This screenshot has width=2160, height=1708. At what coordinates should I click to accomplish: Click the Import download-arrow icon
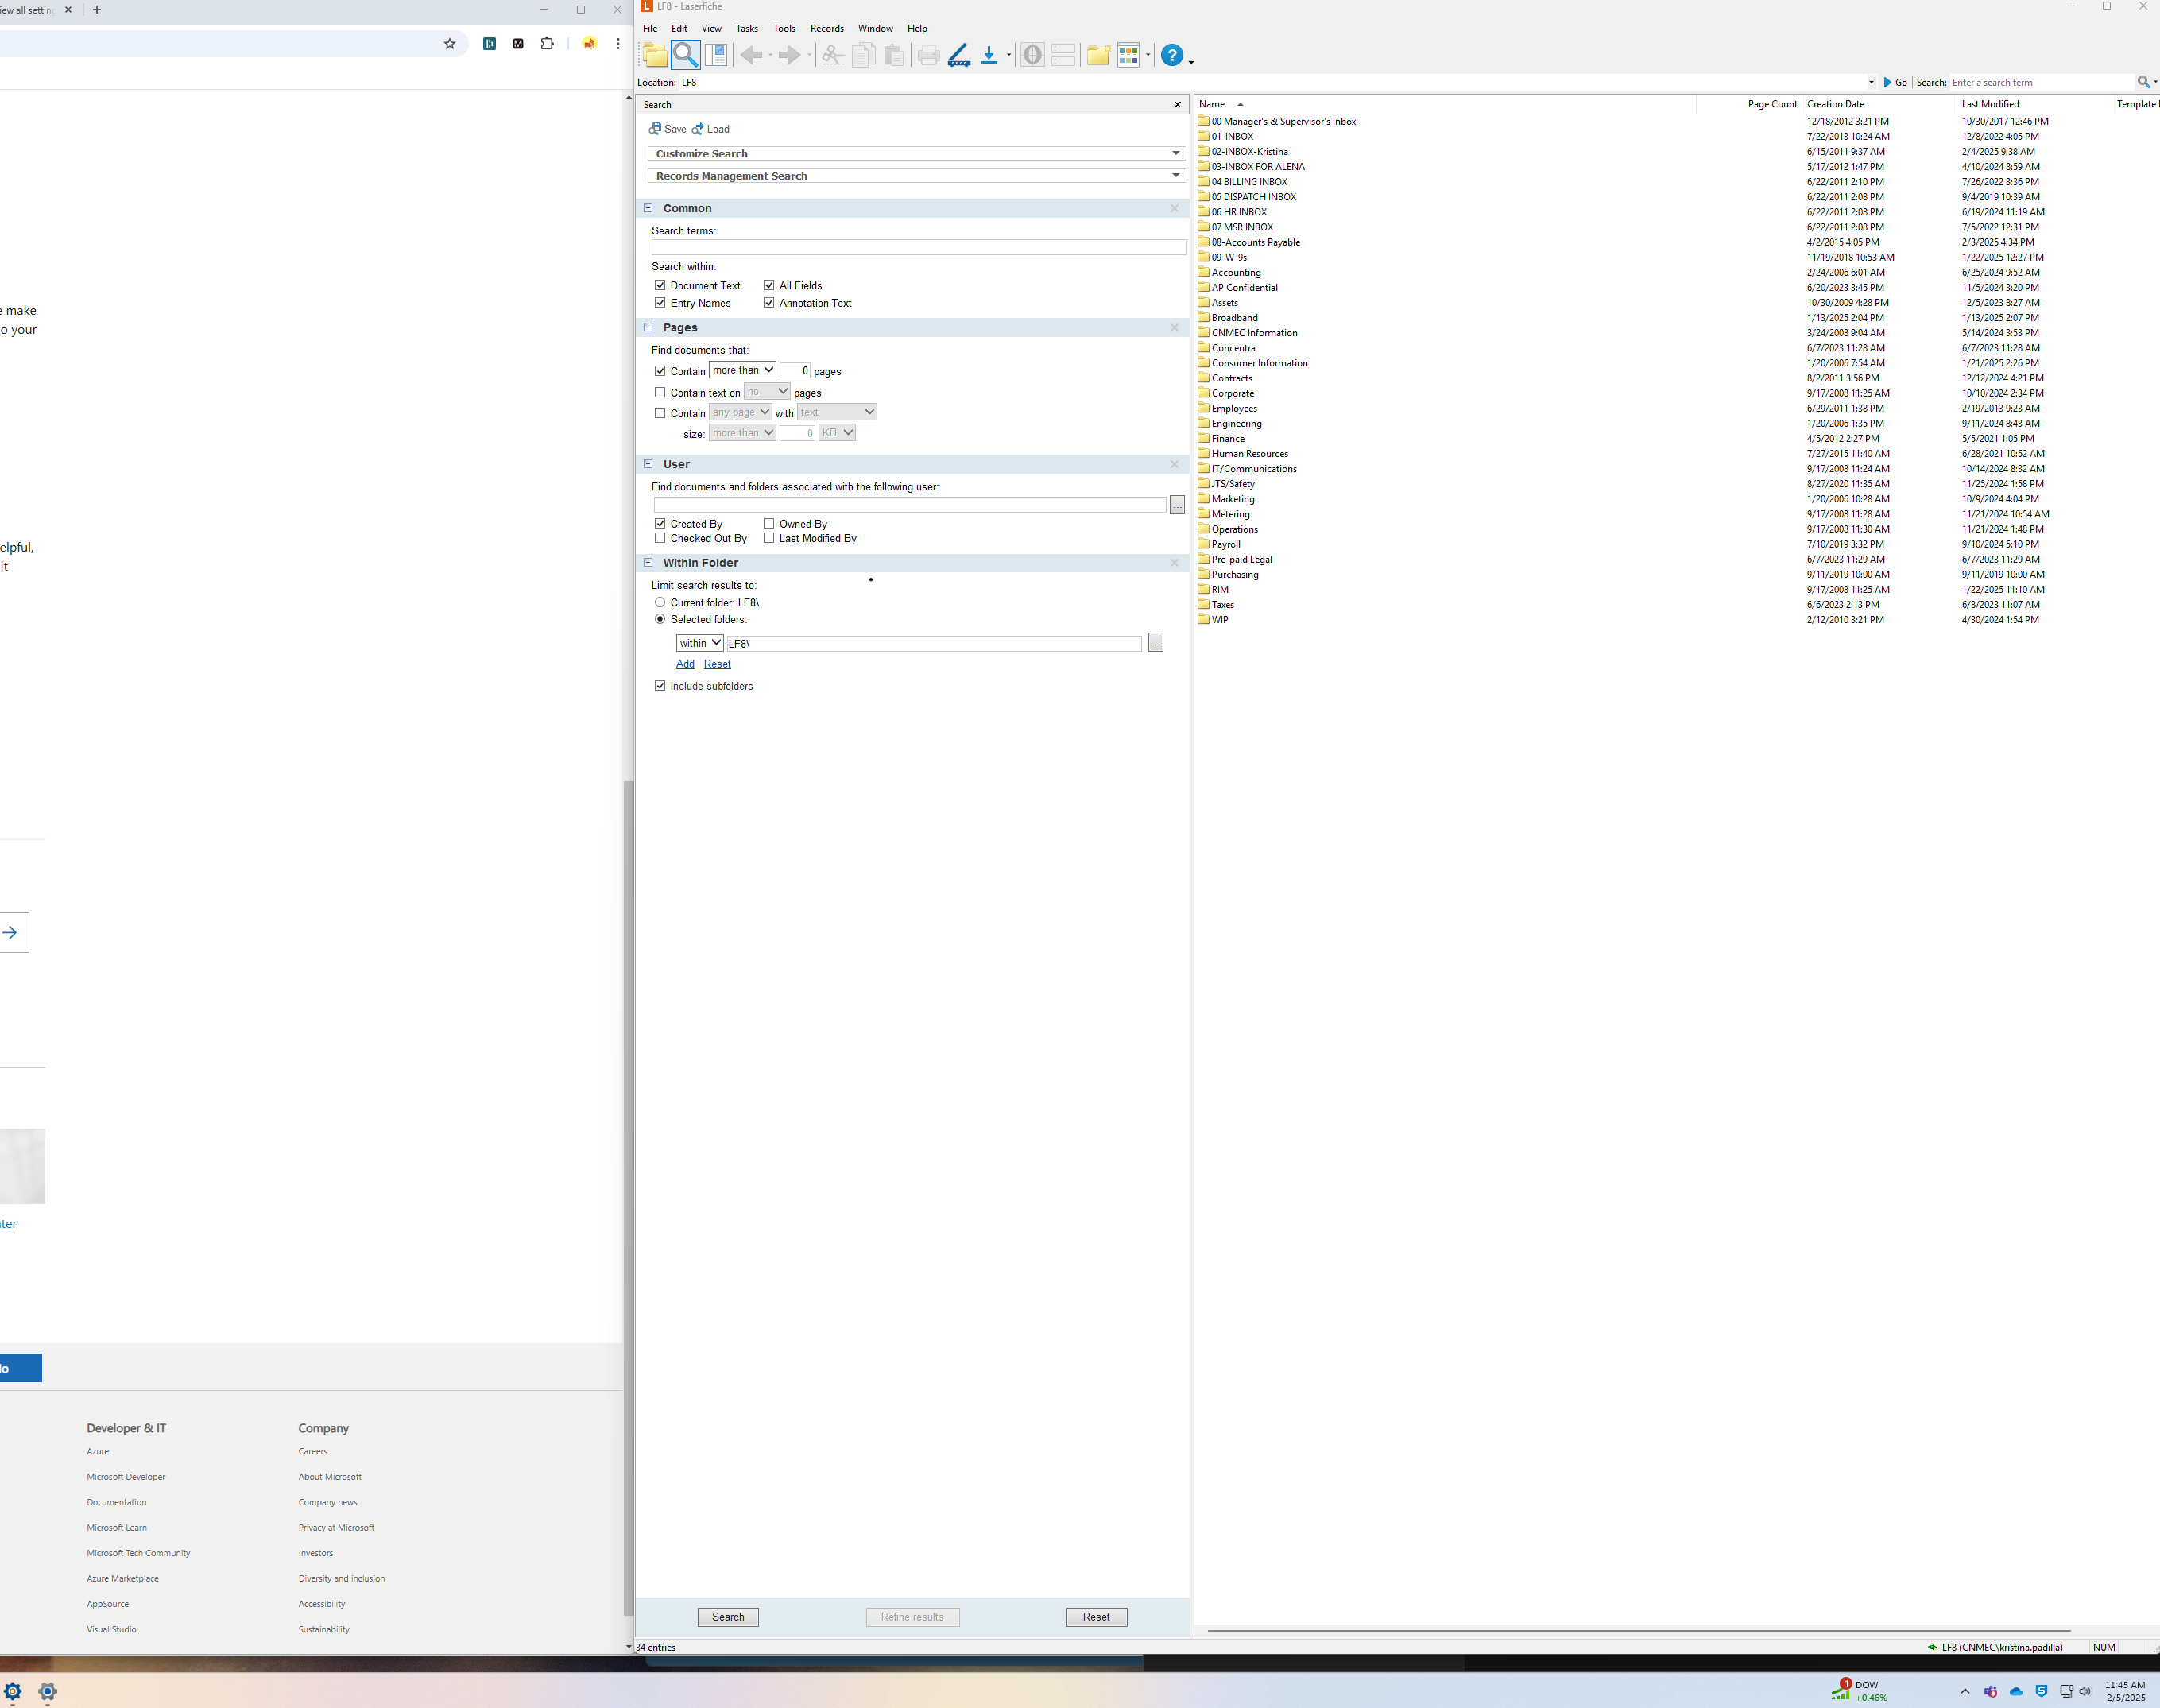[989, 55]
